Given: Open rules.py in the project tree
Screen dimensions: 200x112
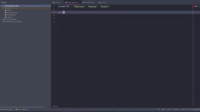Looking at the screenshot, I should point(9,17).
